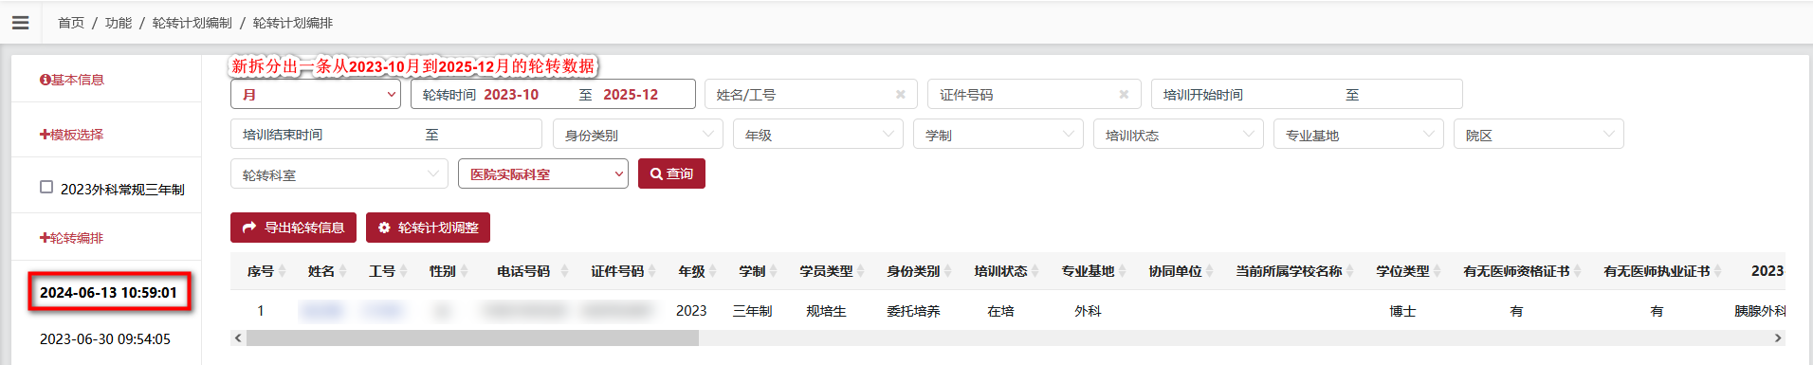Open the 学制 filter dropdown
This screenshot has height=365, width=1813.
tap(998, 134)
